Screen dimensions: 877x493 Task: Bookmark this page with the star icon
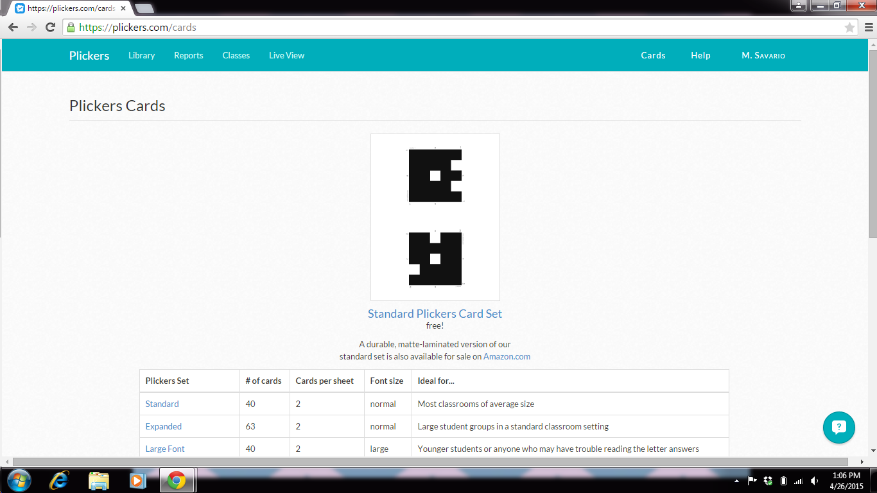[849, 28]
